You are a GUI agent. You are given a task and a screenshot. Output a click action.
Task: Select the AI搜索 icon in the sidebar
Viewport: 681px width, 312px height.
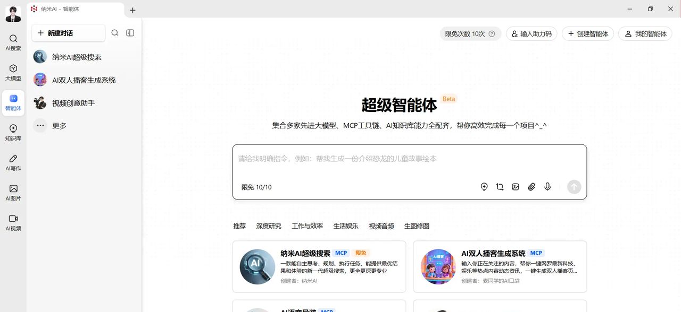tap(13, 42)
